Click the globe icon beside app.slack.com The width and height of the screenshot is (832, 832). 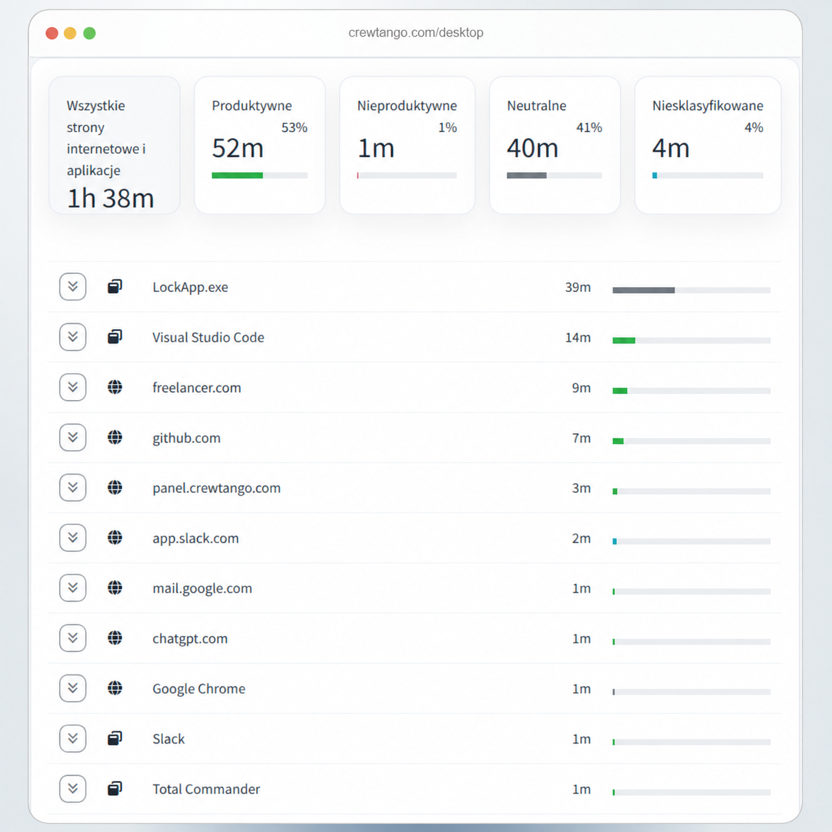pyautogui.click(x=115, y=537)
